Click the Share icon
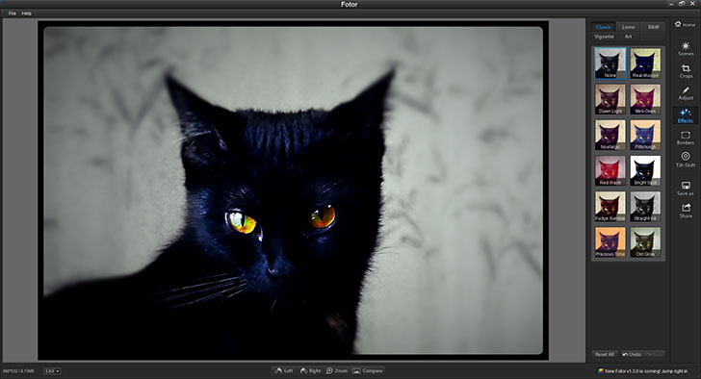 point(686,211)
